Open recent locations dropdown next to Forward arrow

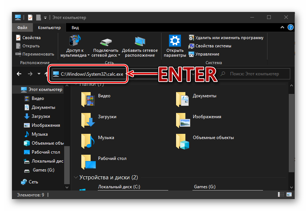[x=40, y=74]
